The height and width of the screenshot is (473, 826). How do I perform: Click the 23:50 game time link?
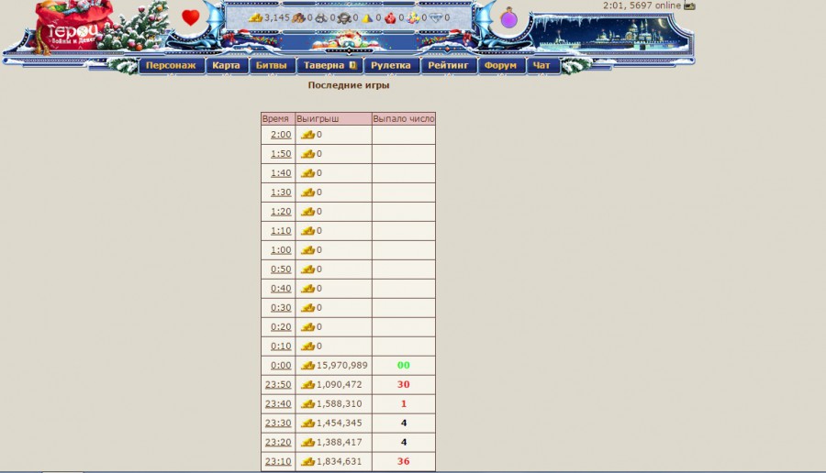coord(278,384)
